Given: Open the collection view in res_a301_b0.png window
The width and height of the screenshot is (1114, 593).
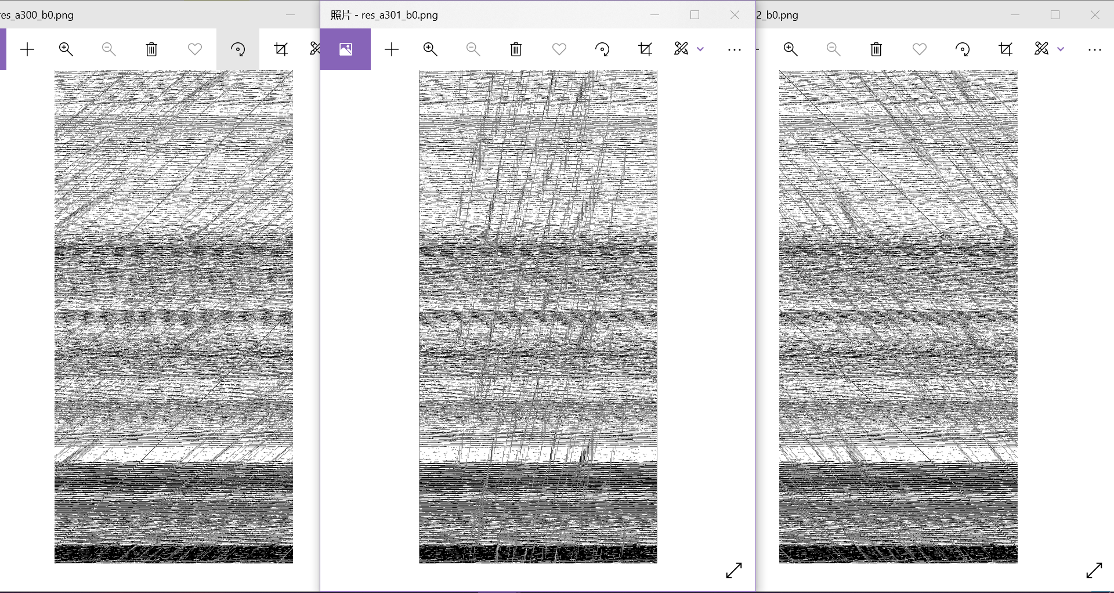Looking at the screenshot, I should [x=346, y=49].
